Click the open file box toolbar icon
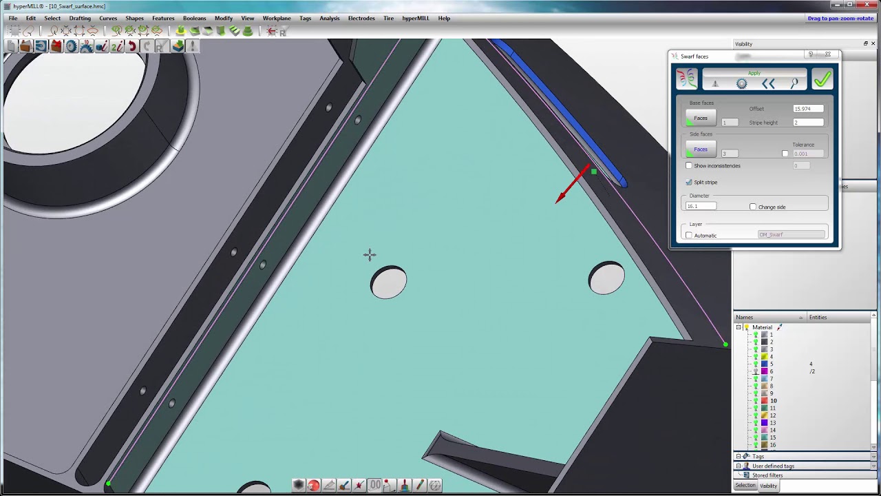881x496 pixels. [25, 46]
